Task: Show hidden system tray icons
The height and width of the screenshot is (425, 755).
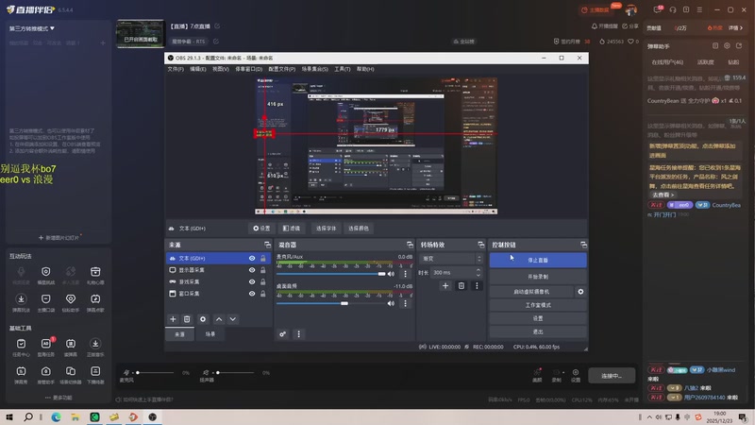Action: (649, 417)
